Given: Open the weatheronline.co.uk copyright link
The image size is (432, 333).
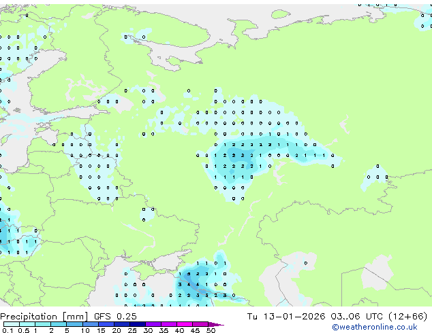Looking at the screenshot, I should point(375,328).
